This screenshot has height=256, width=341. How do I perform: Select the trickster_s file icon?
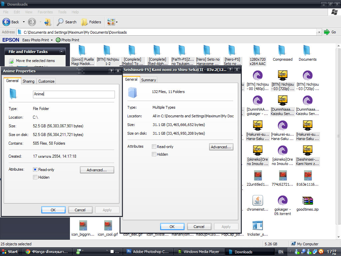(x=258, y=225)
